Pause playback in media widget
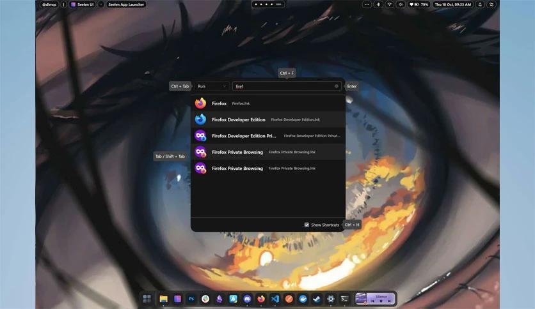The image size is (535, 309). coord(381,301)
